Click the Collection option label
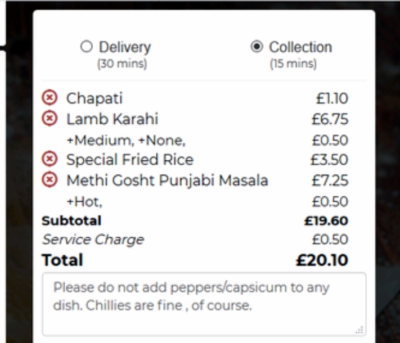Screen dimensions: 400x343 pyautogui.click(x=300, y=47)
